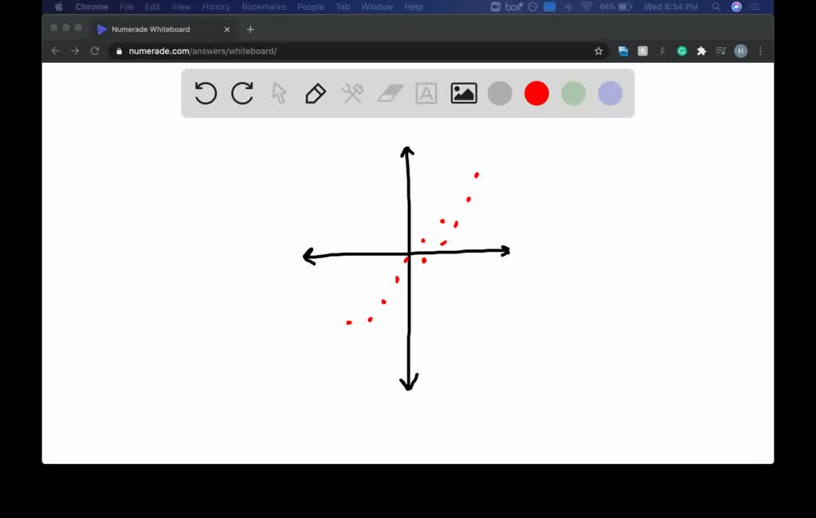Image resolution: width=816 pixels, height=518 pixels.
Task: Open the Extensions puzzle menu
Action: [x=701, y=51]
